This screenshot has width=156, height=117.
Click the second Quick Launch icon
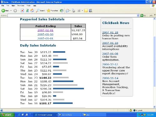pos(23,115)
